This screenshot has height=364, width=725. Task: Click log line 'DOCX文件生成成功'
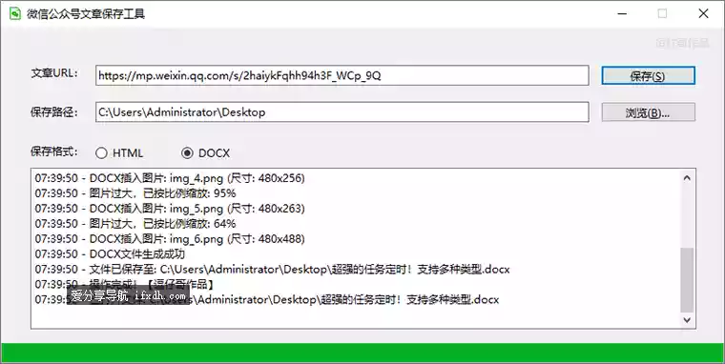(110, 254)
